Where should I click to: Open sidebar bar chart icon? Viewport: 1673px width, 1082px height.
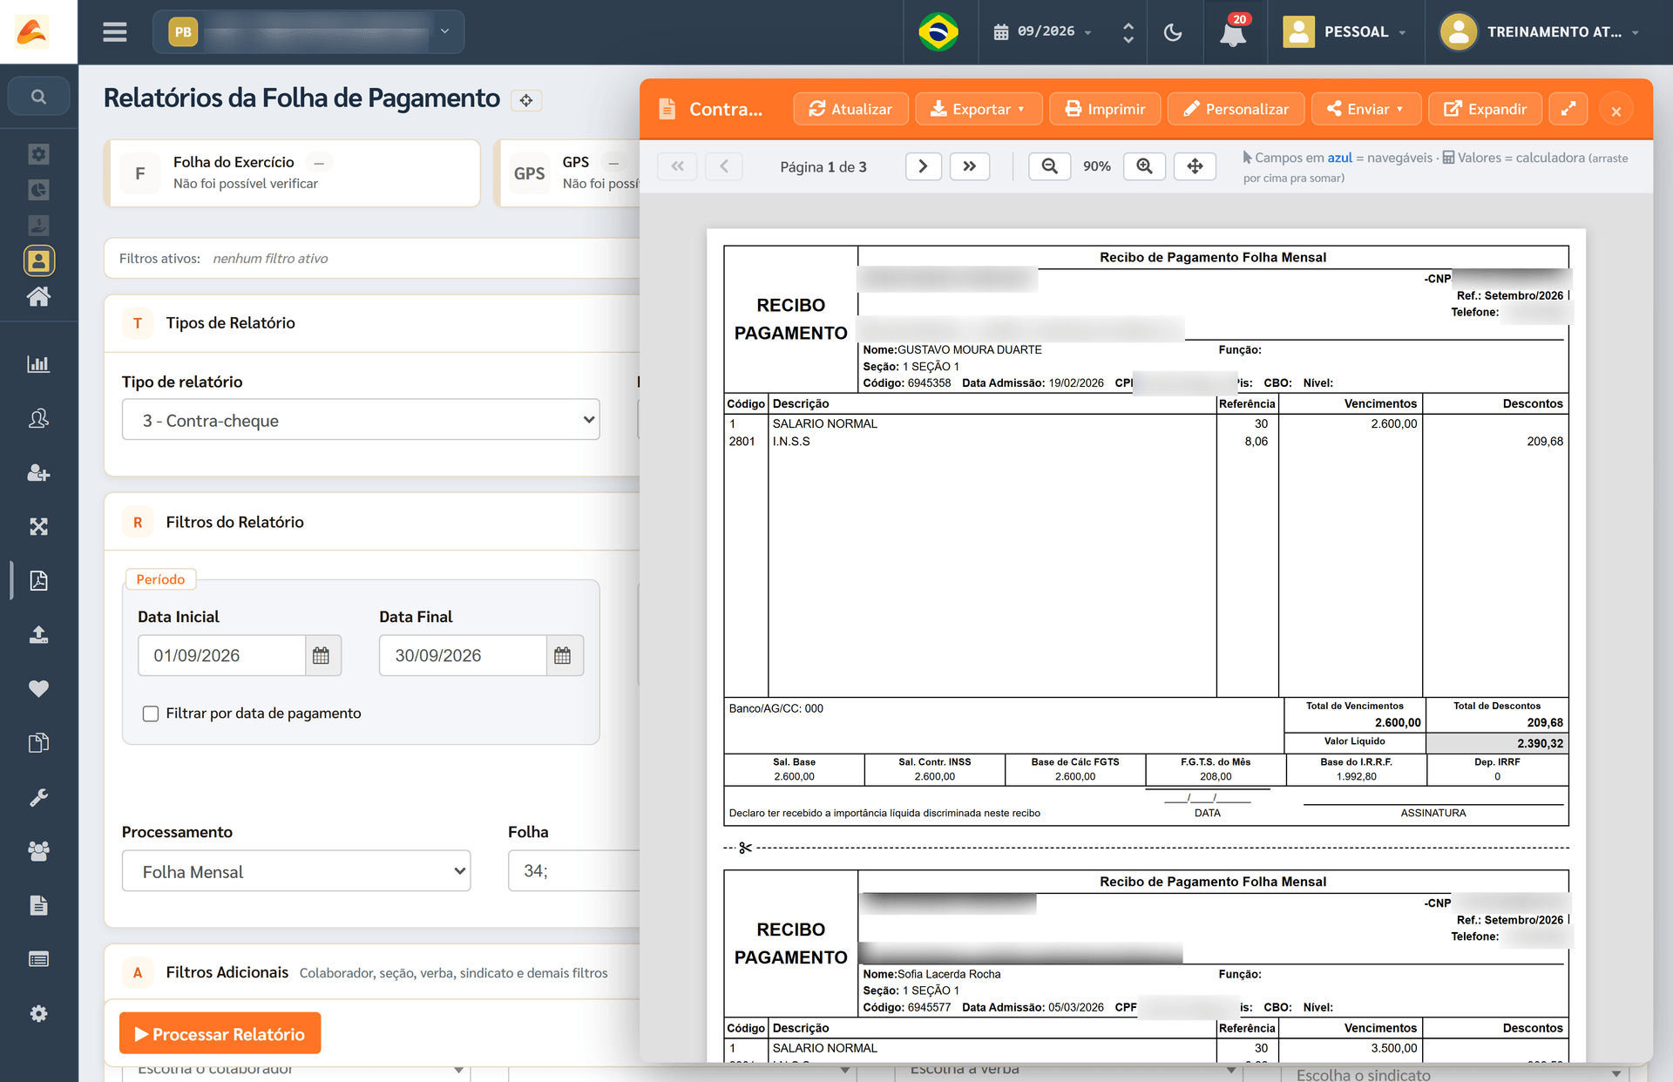click(x=38, y=364)
